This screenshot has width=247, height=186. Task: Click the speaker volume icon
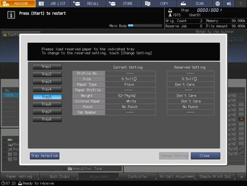tap(229, 3)
